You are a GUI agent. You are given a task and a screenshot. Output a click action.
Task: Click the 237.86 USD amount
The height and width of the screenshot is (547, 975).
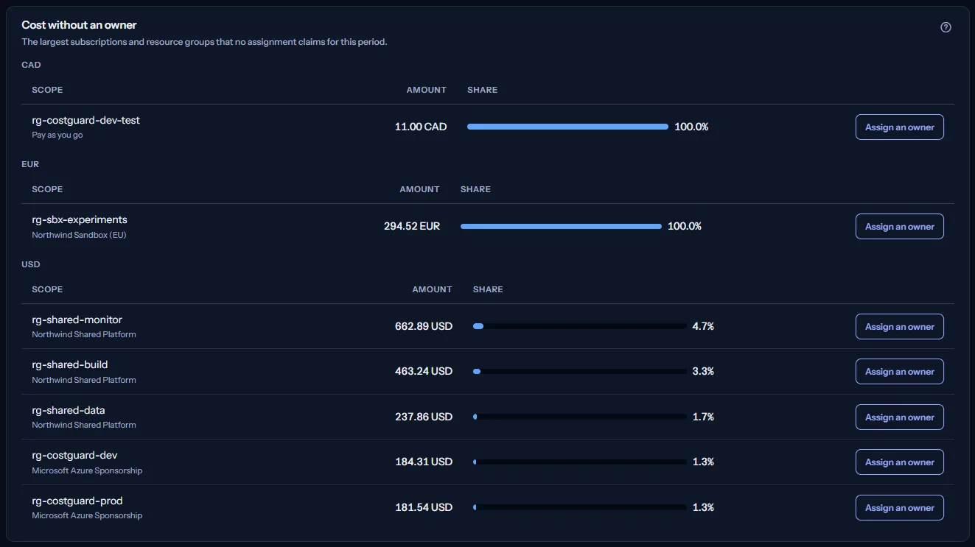pos(424,417)
